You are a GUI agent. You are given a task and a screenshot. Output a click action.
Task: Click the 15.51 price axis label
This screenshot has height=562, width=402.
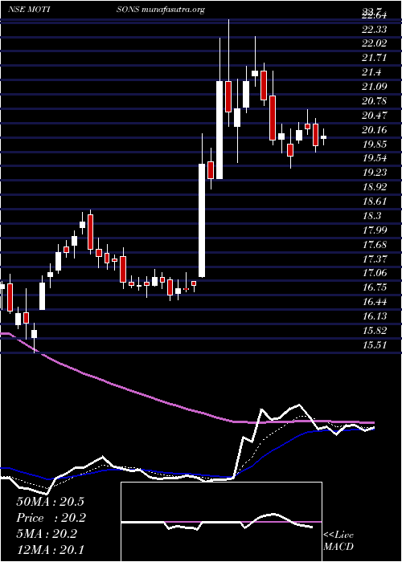click(x=375, y=344)
